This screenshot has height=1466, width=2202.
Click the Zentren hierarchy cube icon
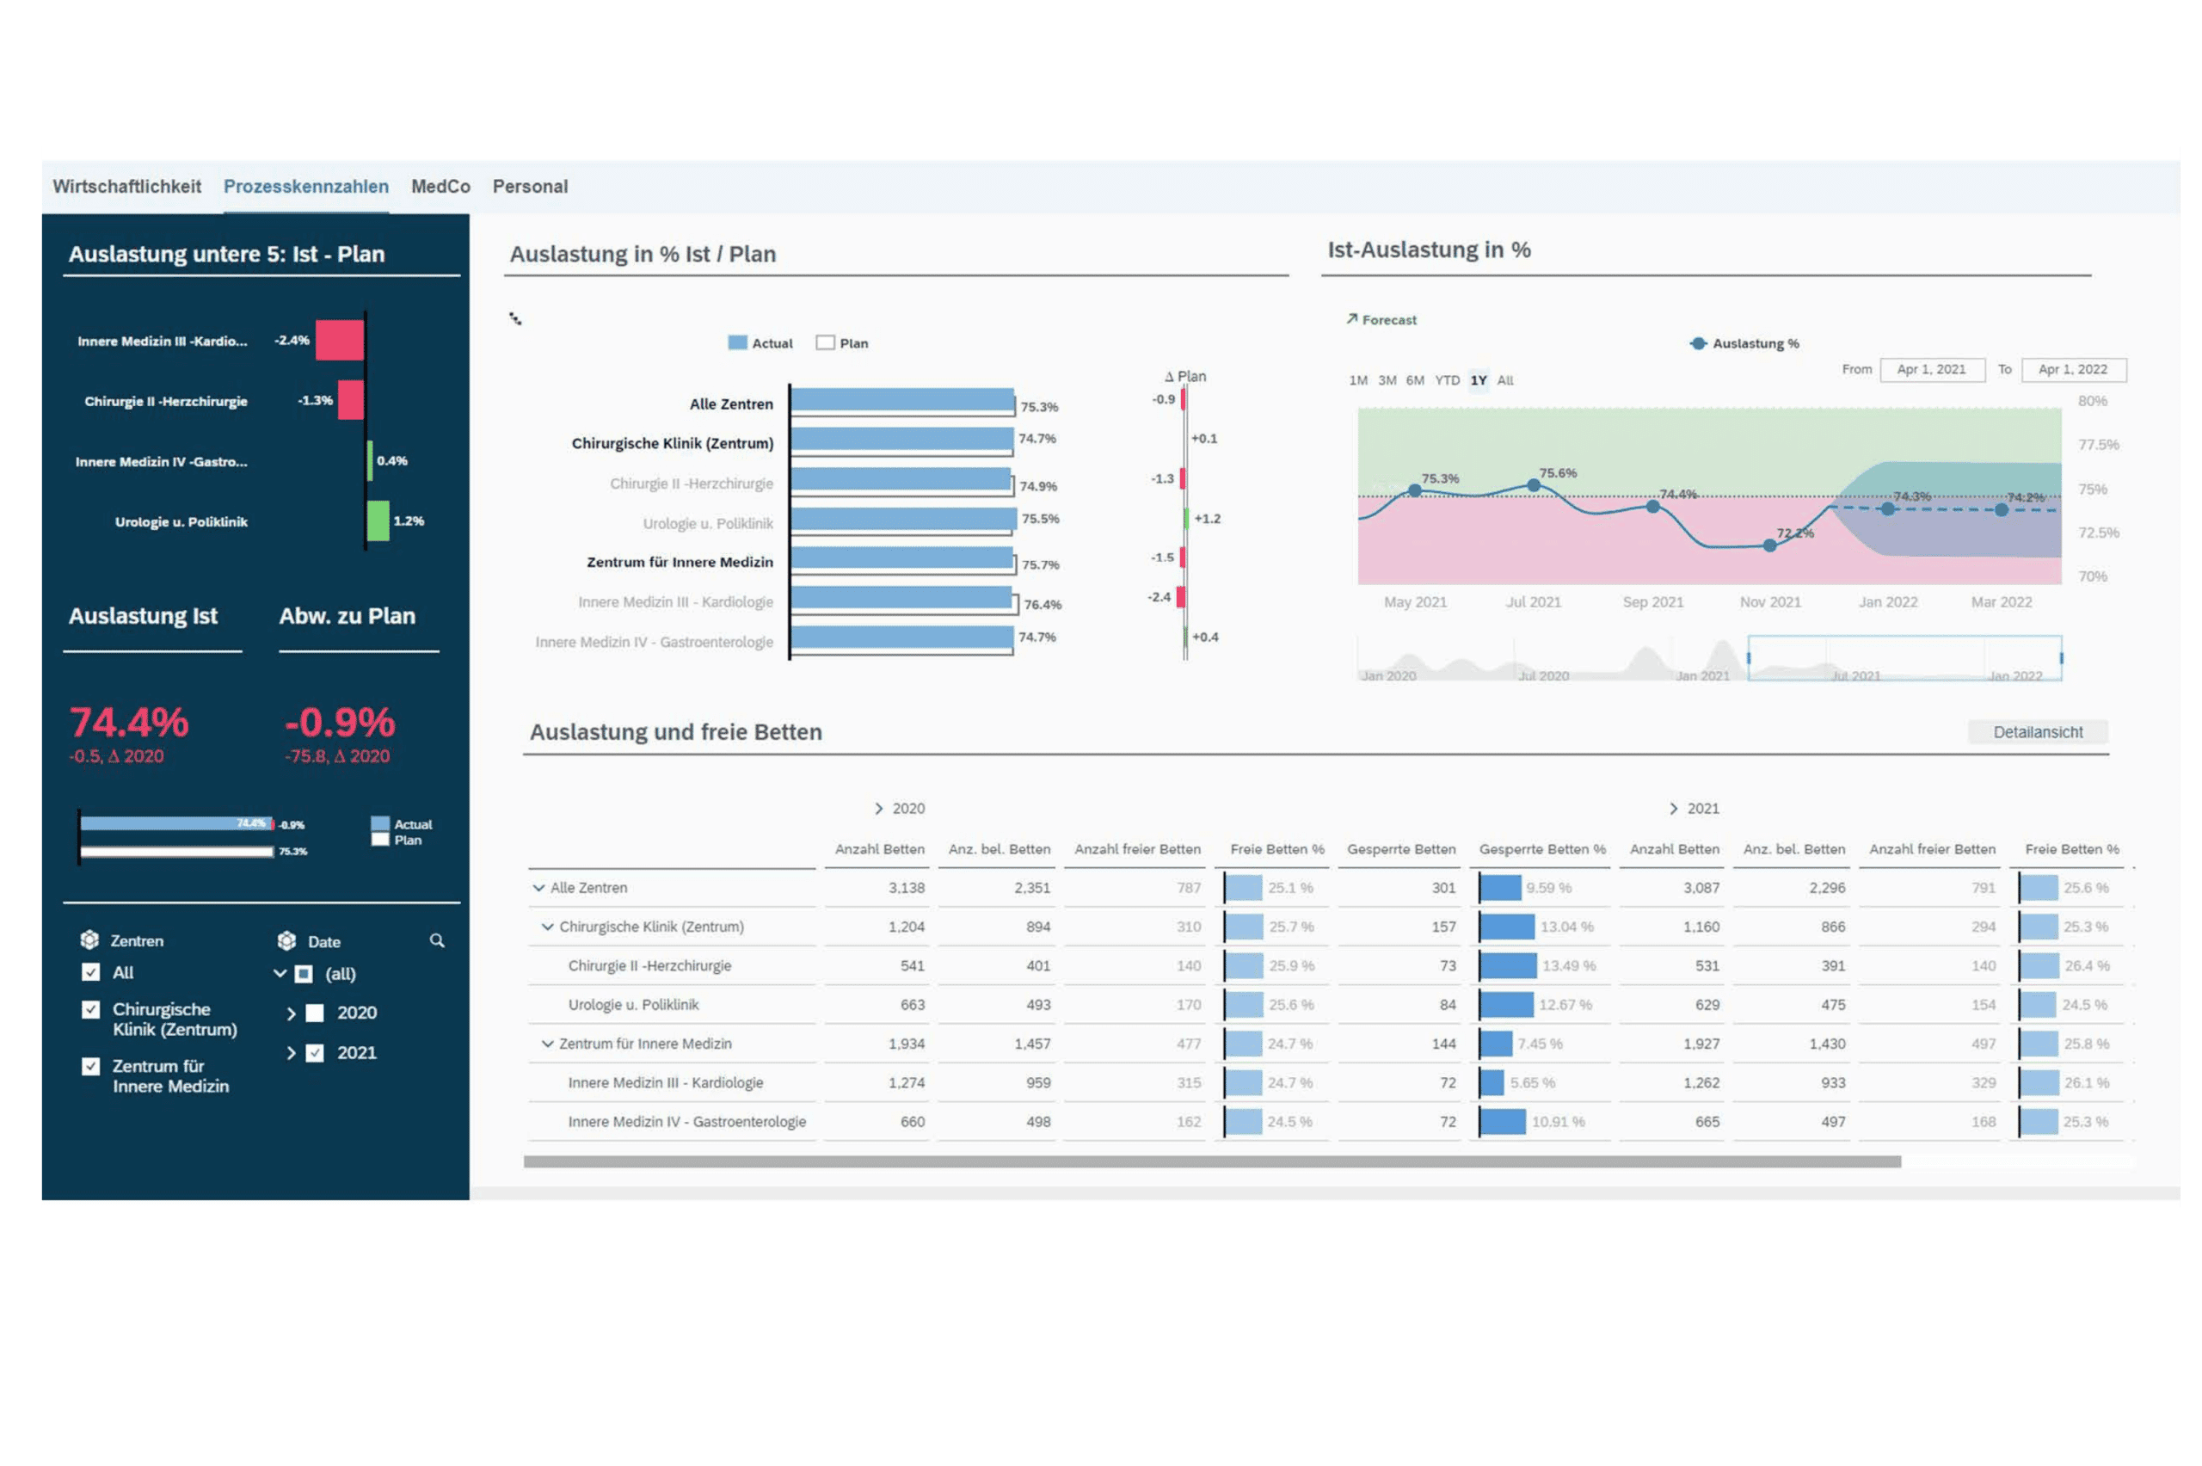pyautogui.click(x=89, y=939)
